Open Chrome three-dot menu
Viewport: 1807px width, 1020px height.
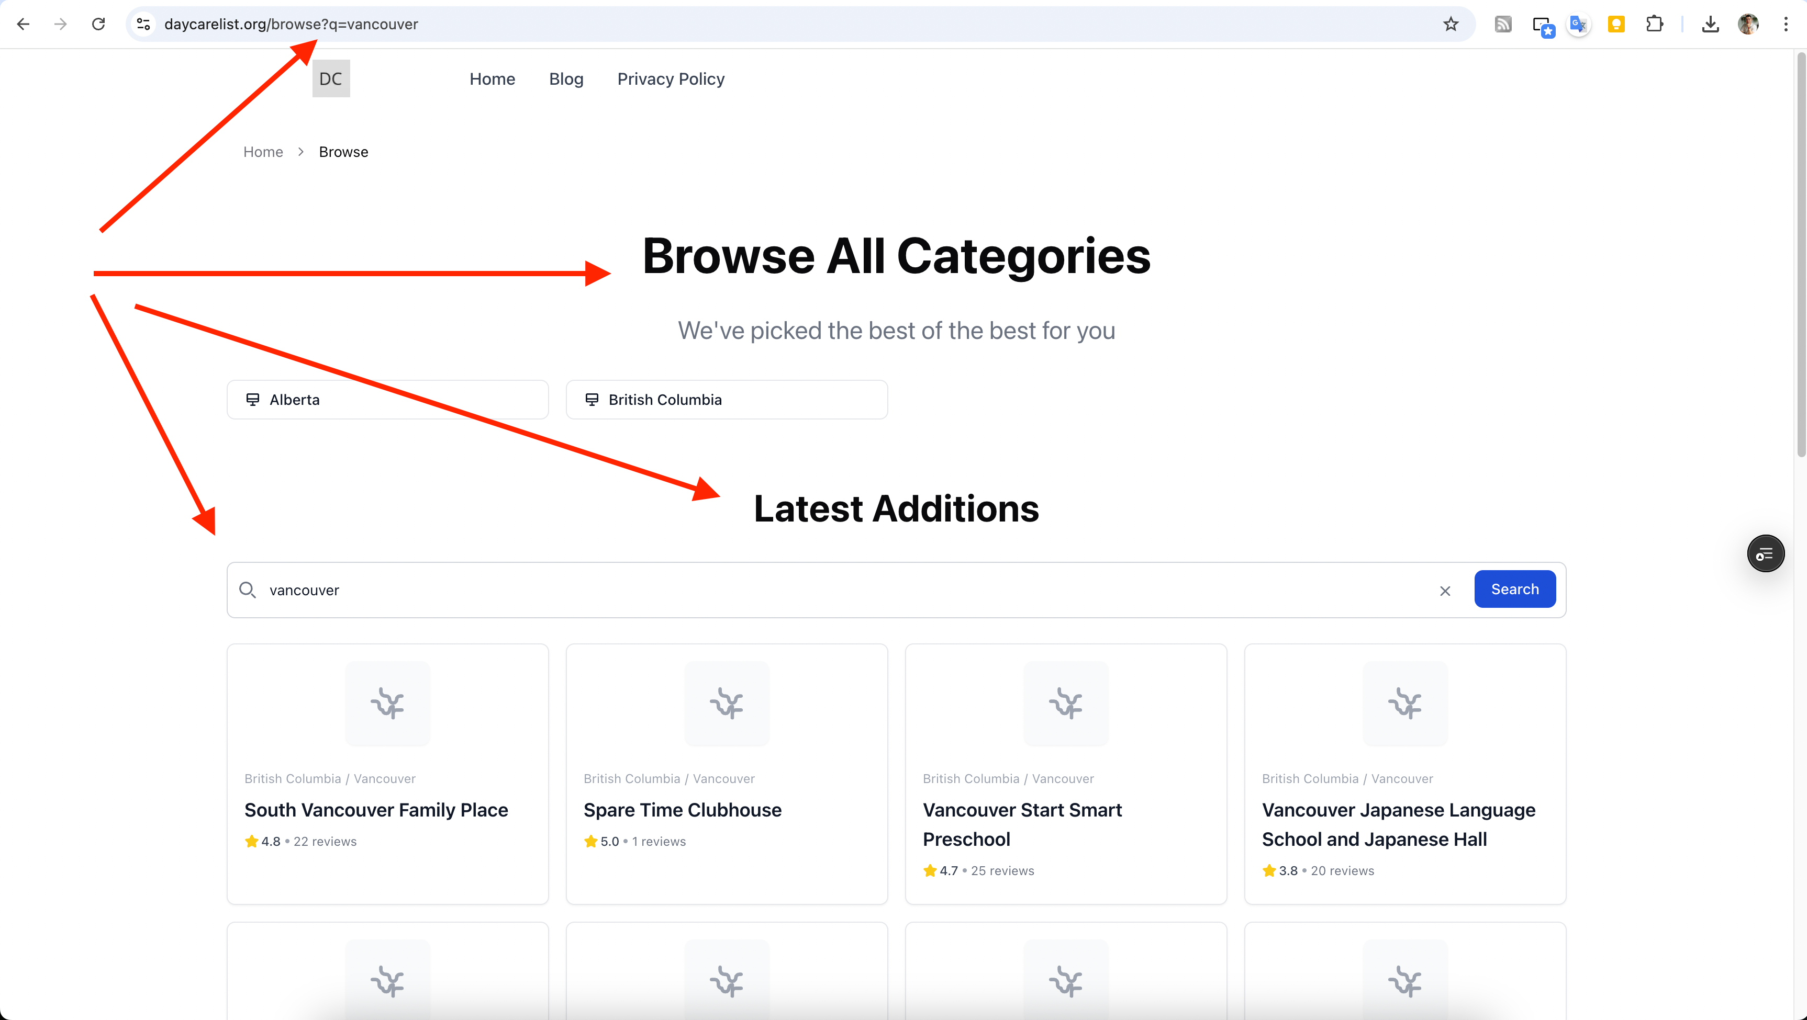[1786, 24]
